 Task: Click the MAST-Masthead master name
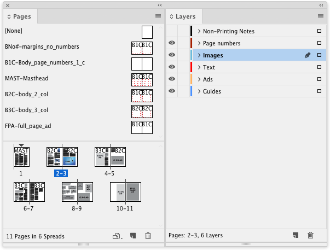27,78
